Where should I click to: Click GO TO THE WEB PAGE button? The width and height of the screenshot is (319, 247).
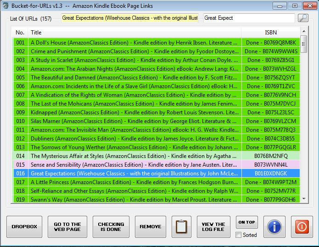click(67, 227)
